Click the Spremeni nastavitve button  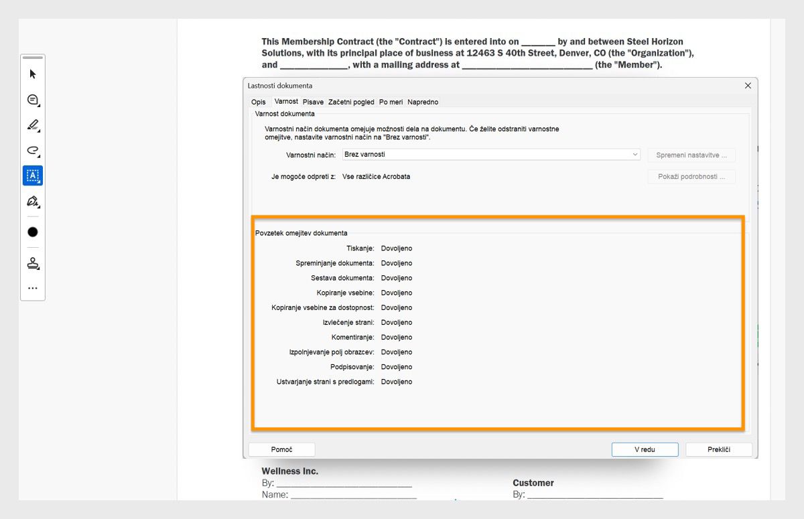(691, 155)
